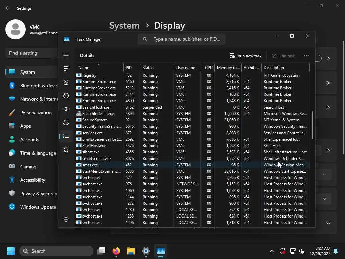Open Task Manager navigation hamburger menu
This screenshot has width=345, height=259.
66,55
